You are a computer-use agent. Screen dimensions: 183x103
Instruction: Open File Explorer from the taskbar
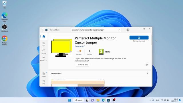pos(98,100)
